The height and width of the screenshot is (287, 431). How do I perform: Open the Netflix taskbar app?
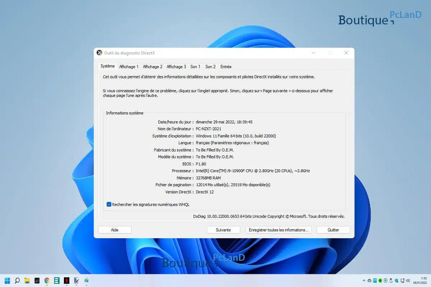pyautogui.click(x=66, y=281)
